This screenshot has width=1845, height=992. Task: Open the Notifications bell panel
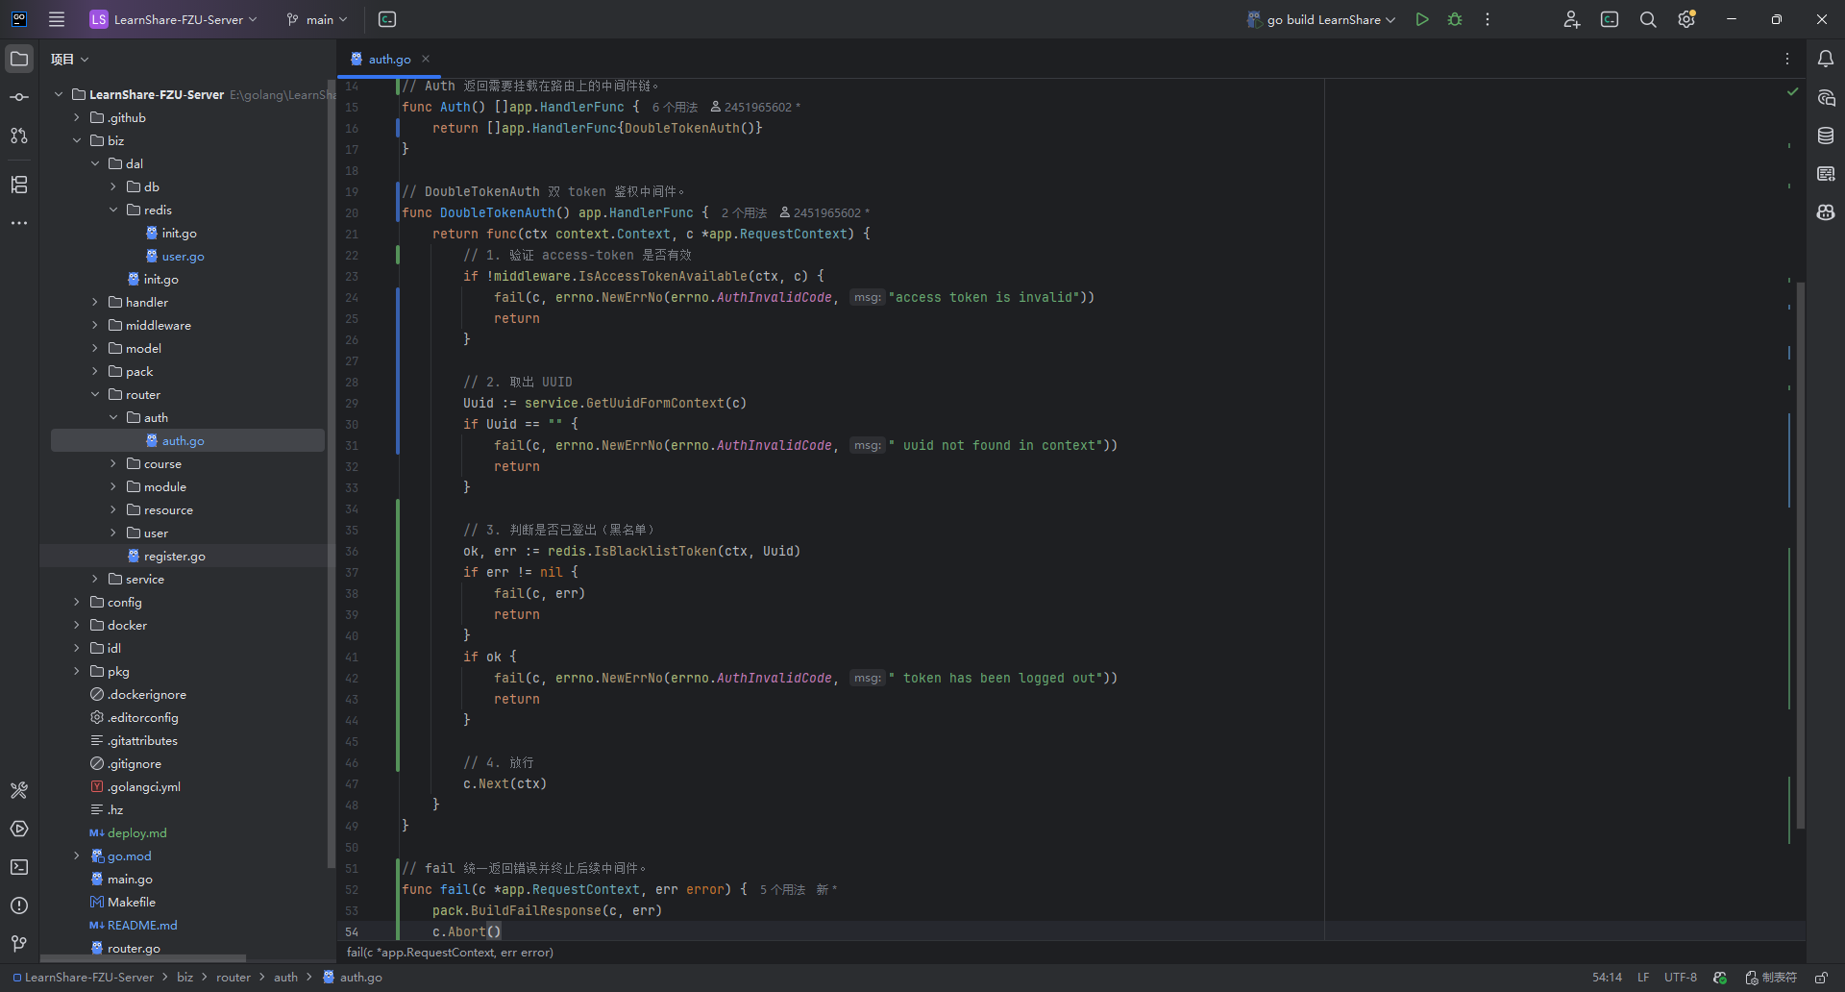(x=1826, y=59)
